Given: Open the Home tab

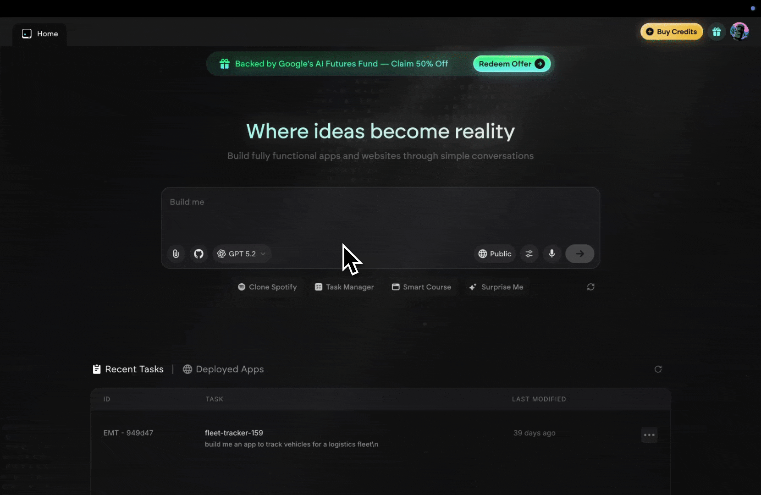Looking at the screenshot, I should pyautogui.click(x=40, y=34).
